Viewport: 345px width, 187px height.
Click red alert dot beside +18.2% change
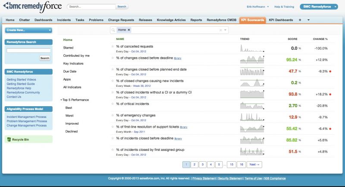coord(330,94)
